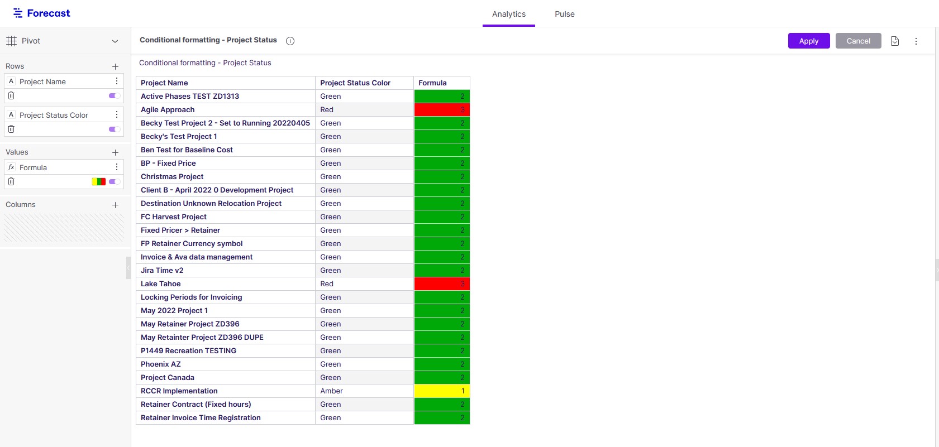Click text type icon for Project Status Color
939x447 pixels.
(x=11, y=115)
